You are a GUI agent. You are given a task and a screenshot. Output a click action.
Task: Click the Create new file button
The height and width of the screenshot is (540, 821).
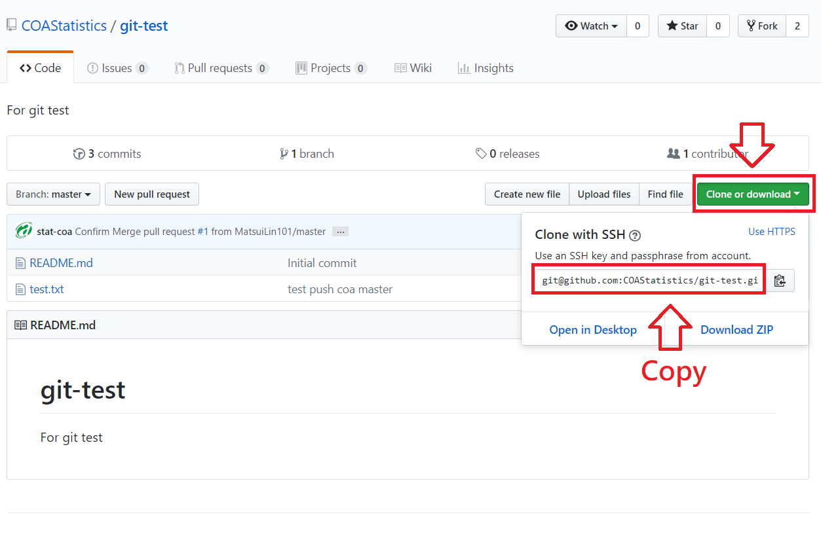pyautogui.click(x=527, y=194)
